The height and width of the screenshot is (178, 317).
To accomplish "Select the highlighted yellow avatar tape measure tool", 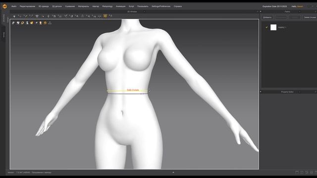I will pyautogui.click(x=105, y=16).
